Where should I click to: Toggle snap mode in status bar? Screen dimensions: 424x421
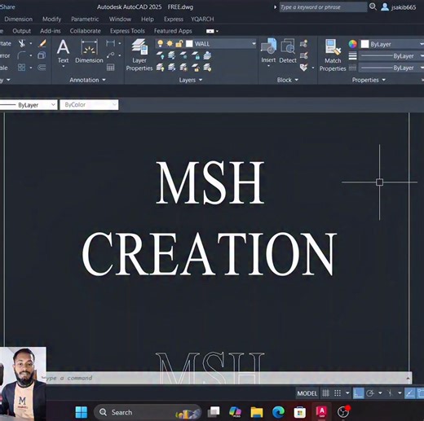pyautogui.click(x=338, y=393)
